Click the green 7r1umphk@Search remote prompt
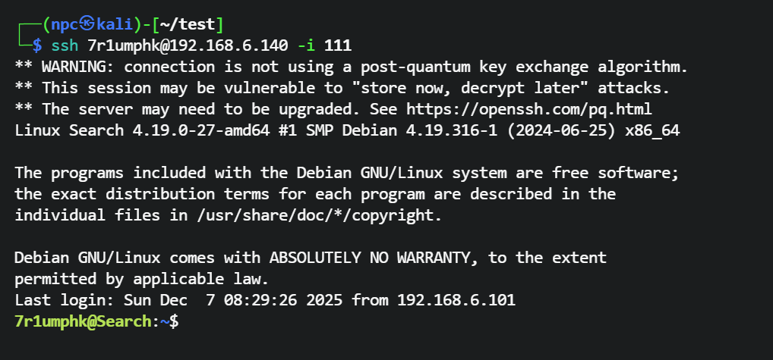Viewport: 773px width, 360px height. pos(83,321)
